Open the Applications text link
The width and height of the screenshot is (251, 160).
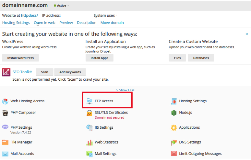point(189,127)
